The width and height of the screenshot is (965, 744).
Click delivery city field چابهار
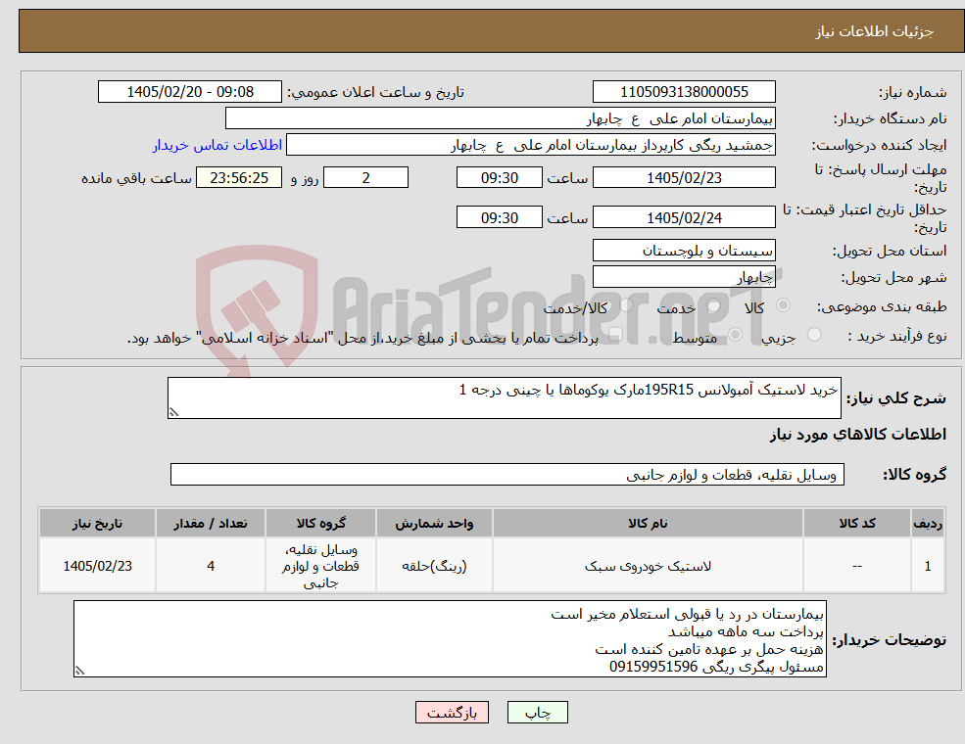pos(684,277)
